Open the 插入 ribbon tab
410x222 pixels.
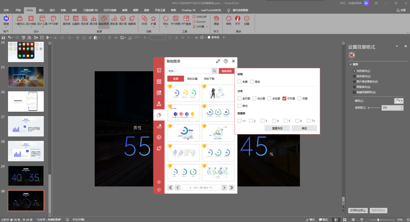click(x=41, y=10)
